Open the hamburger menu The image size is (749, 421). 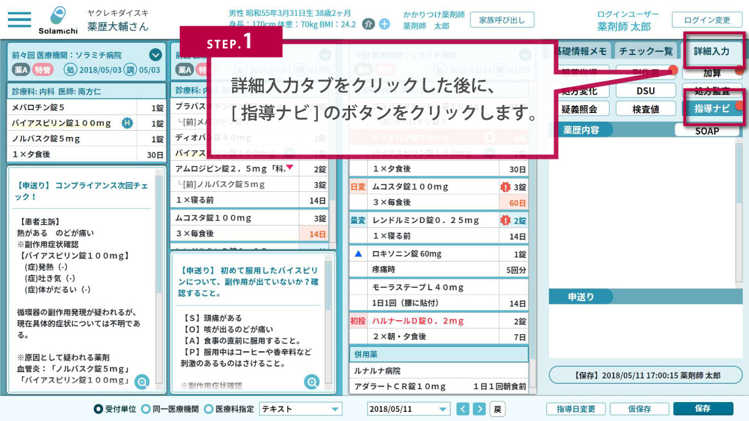tap(20, 18)
